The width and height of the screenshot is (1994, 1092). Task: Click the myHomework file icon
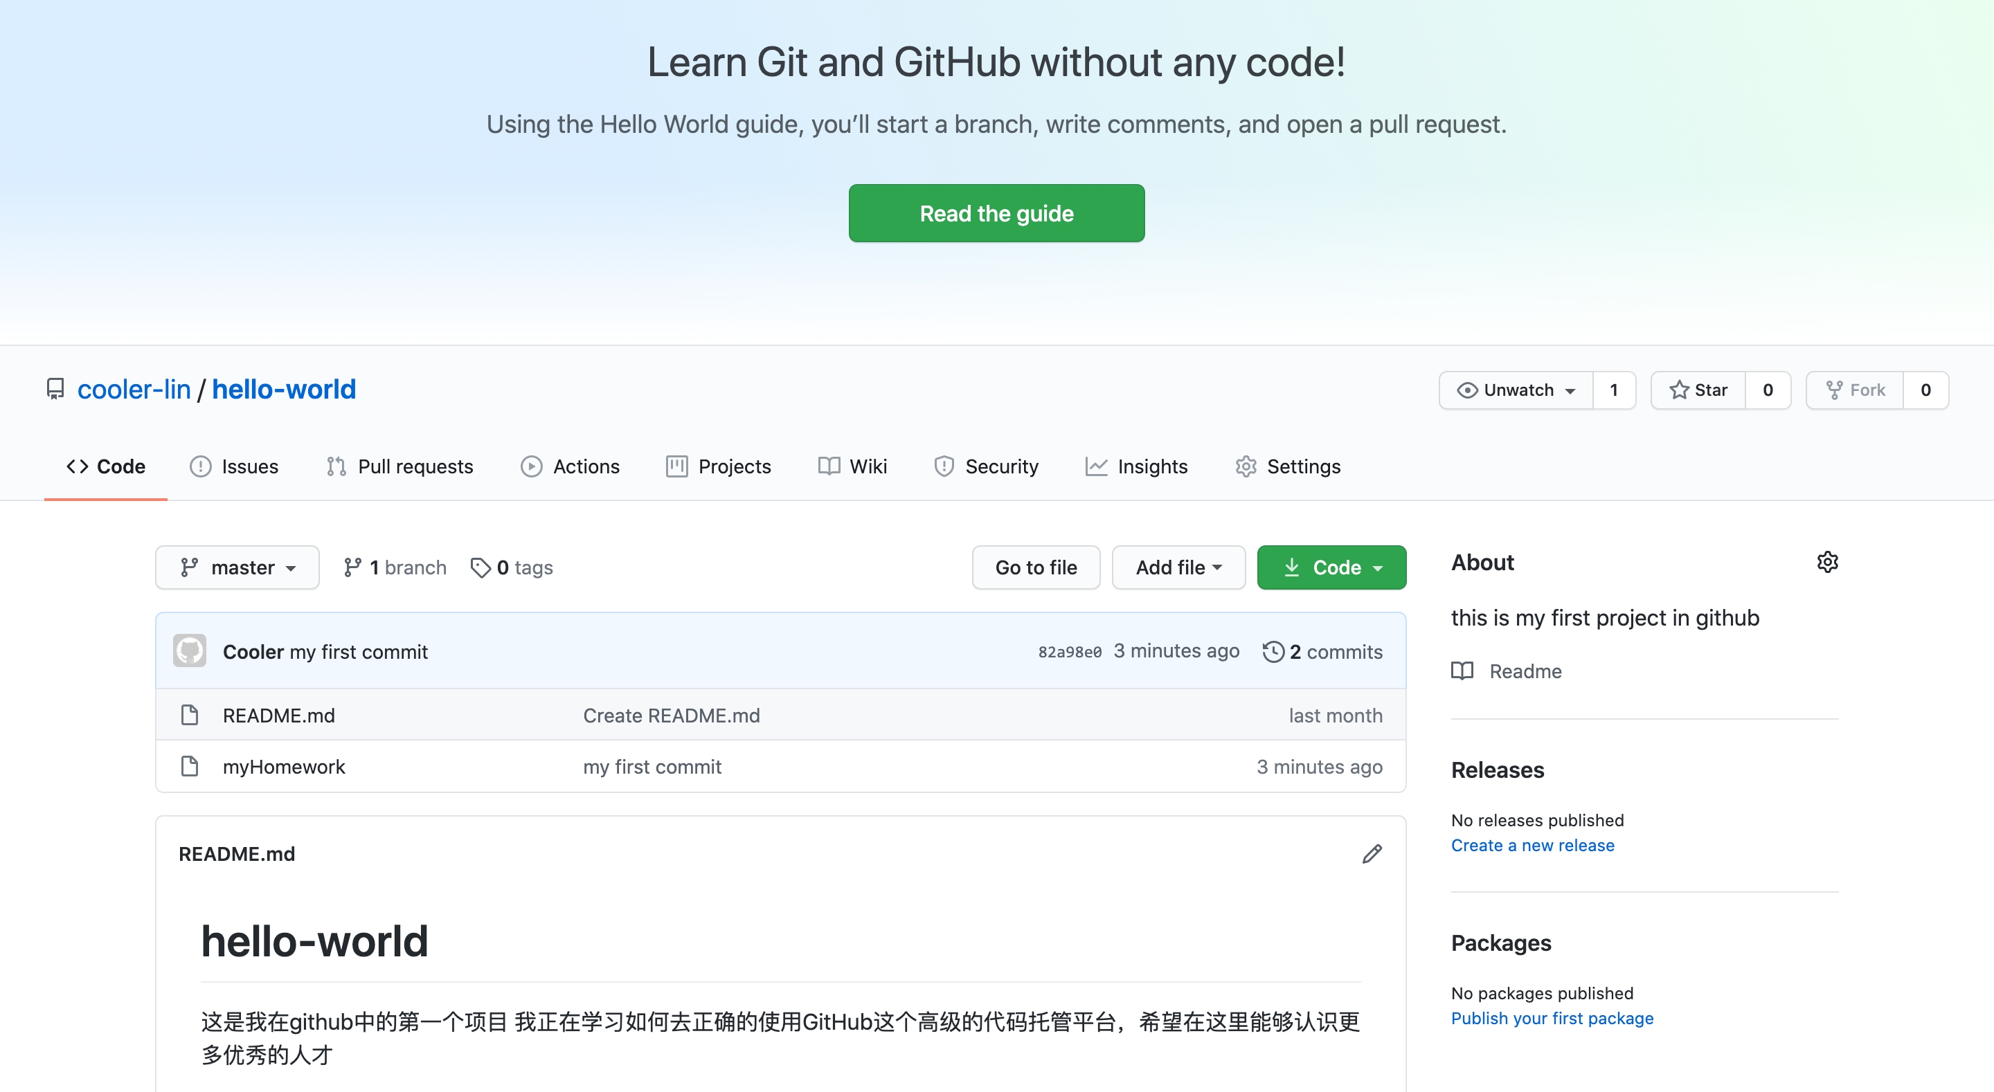point(190,766)
